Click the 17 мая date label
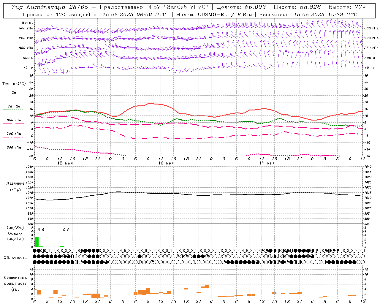Viewport: 380px width, 304px height. [x=267, y=163]
